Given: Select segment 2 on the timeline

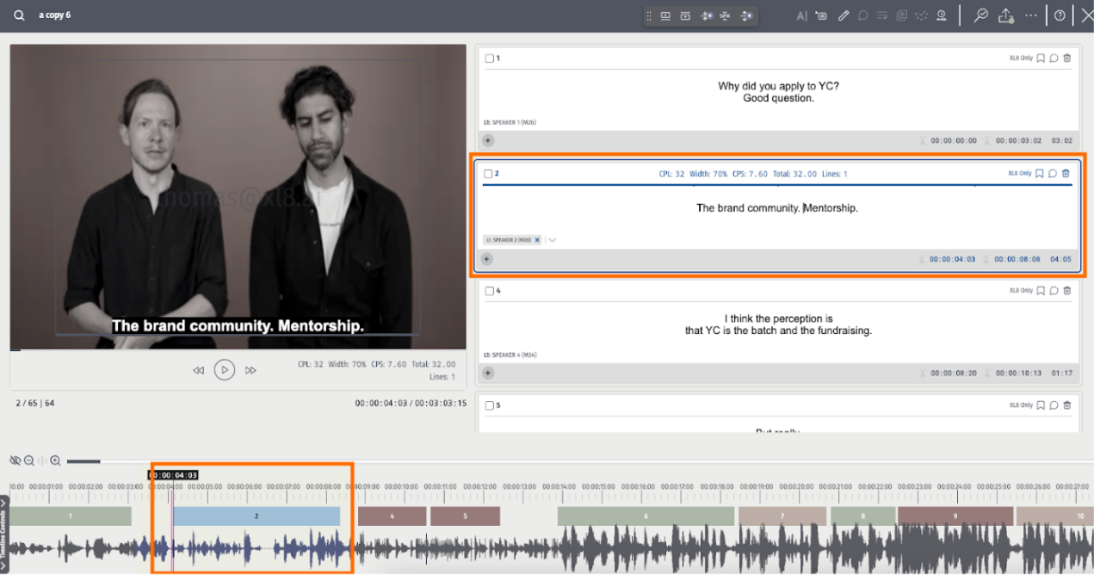Looking at the screenshot, I should click(257, 516).
